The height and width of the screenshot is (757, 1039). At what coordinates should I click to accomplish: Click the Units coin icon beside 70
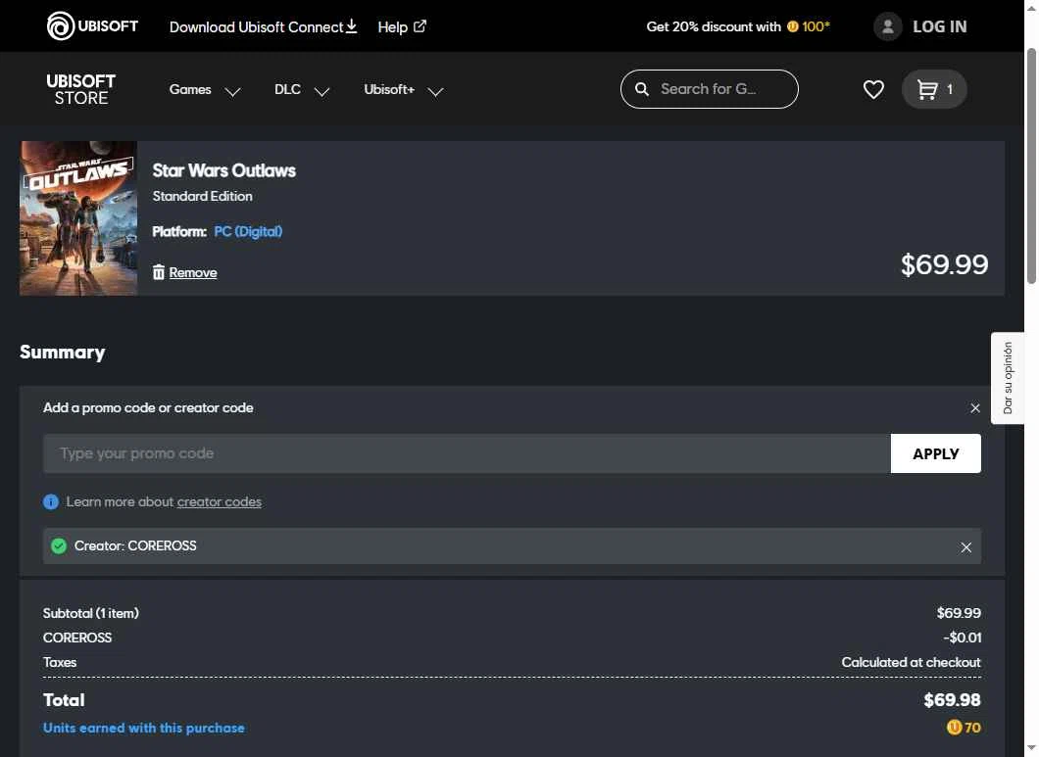[x=954, y=728]
